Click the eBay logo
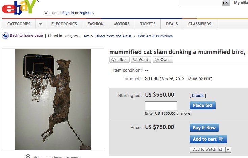This screenshot has height=158, width=248. coord(19,8)
